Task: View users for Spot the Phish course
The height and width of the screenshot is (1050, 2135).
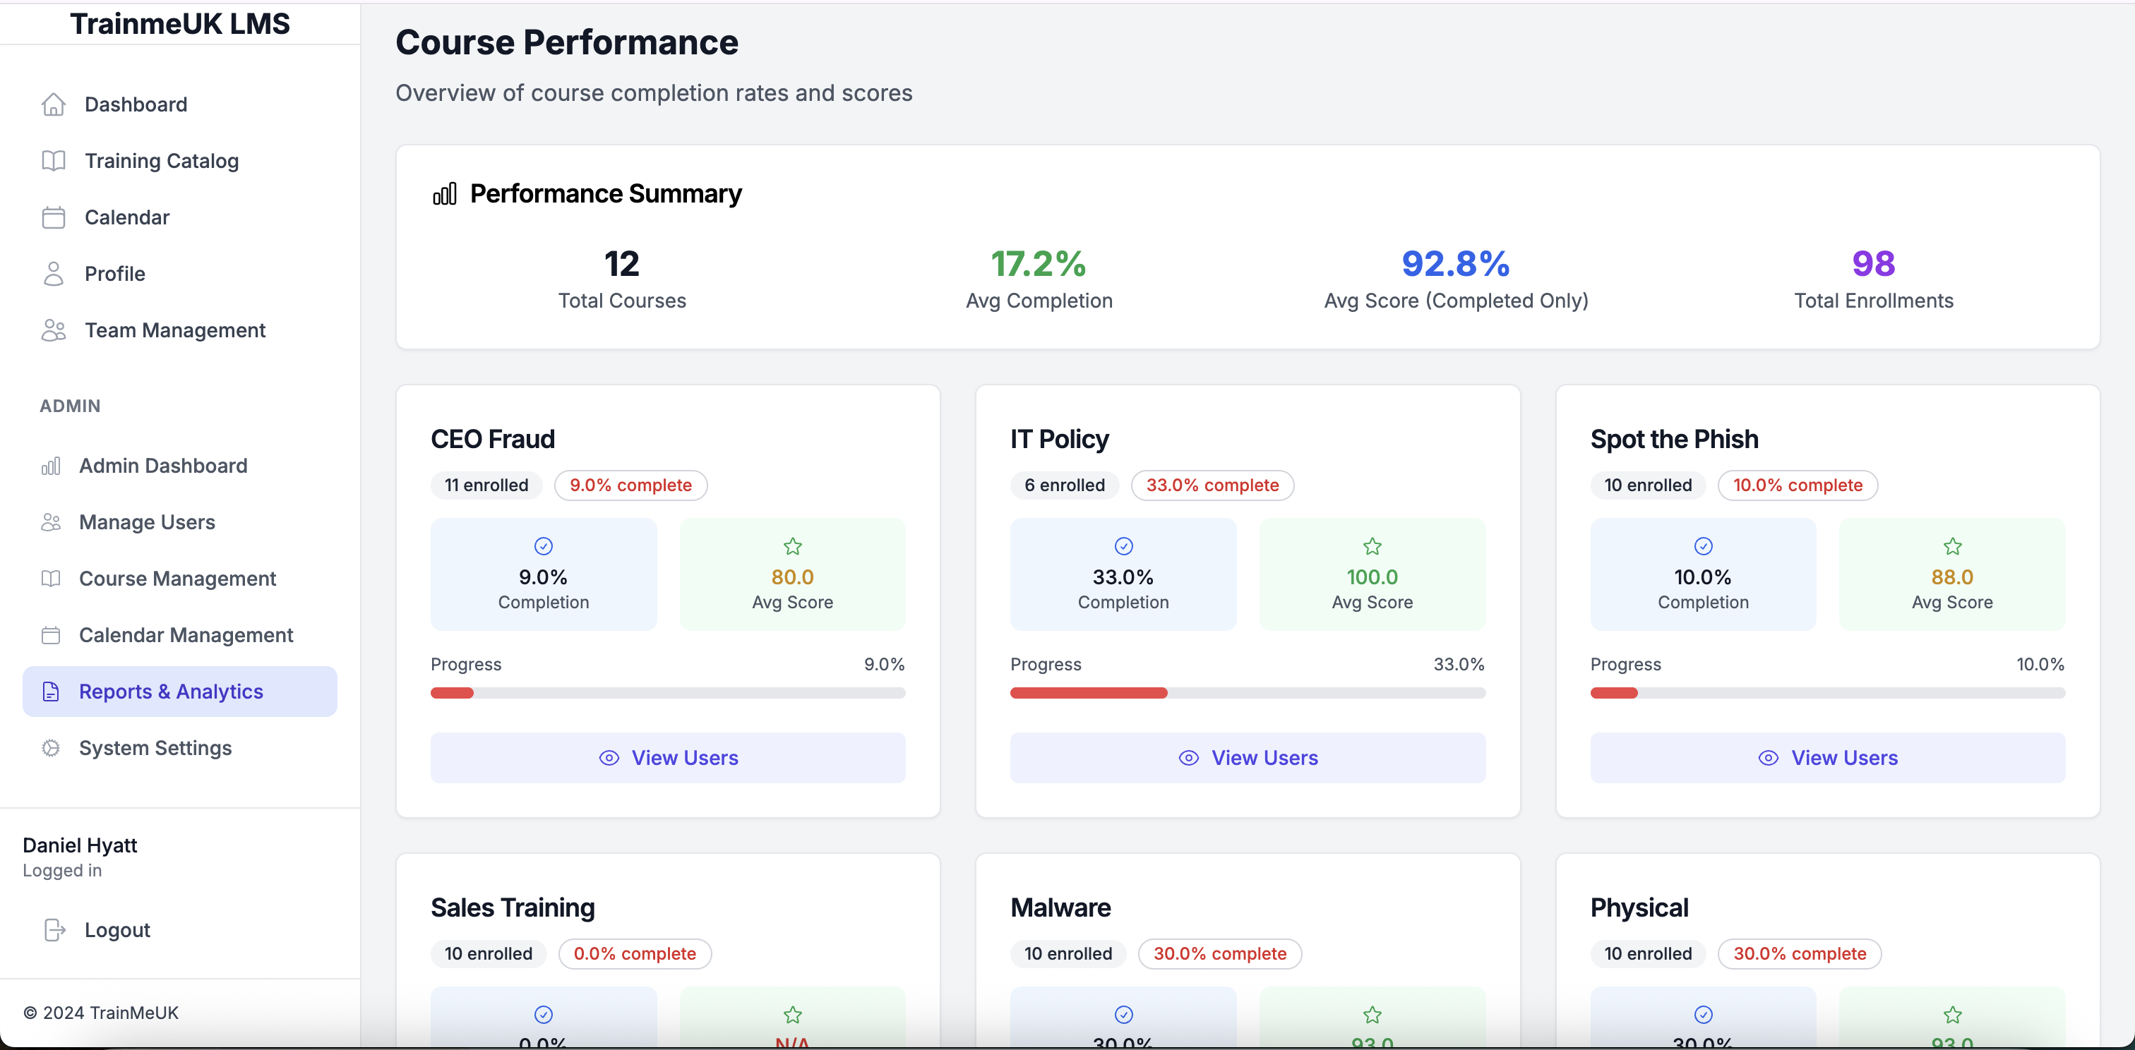Action: coord(1827,758)
